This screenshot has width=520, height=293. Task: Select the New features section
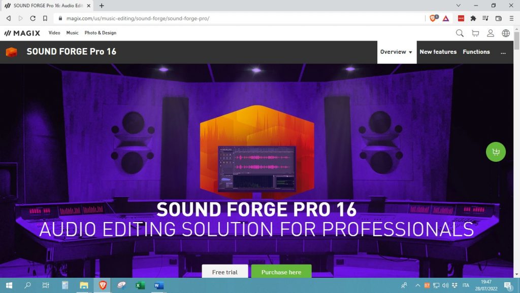click(438, 52)
